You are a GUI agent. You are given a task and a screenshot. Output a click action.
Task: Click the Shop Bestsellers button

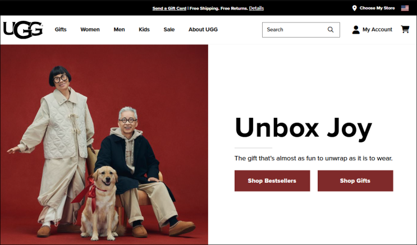pos(272,181)
